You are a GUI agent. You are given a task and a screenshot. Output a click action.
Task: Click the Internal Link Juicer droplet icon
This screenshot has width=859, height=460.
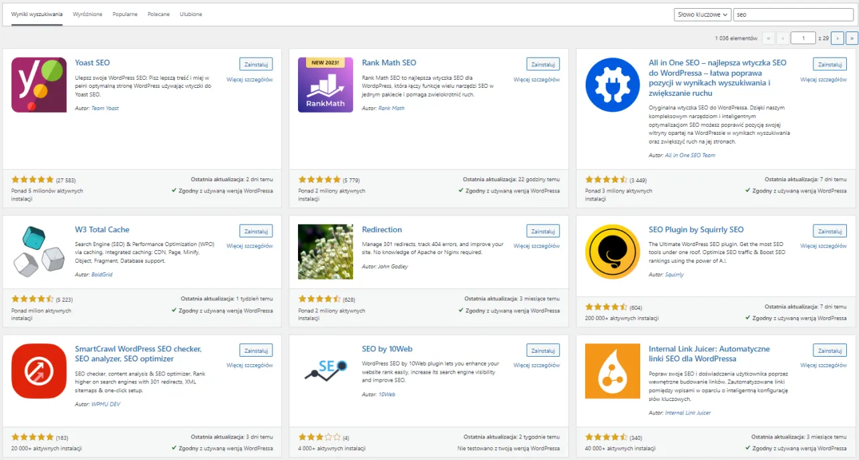point(612,370)
